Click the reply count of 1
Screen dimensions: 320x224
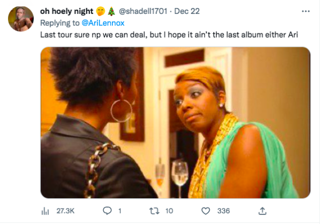coord(120,211)
